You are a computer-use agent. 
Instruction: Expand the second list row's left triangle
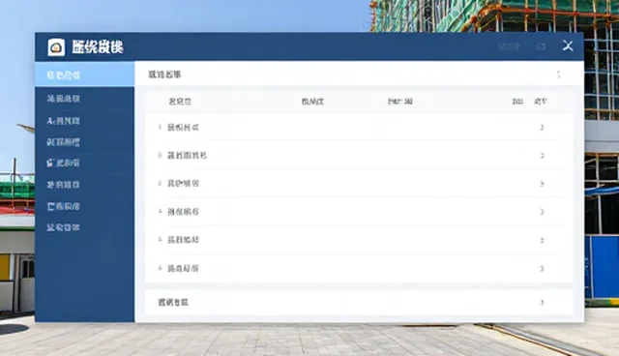160,155
